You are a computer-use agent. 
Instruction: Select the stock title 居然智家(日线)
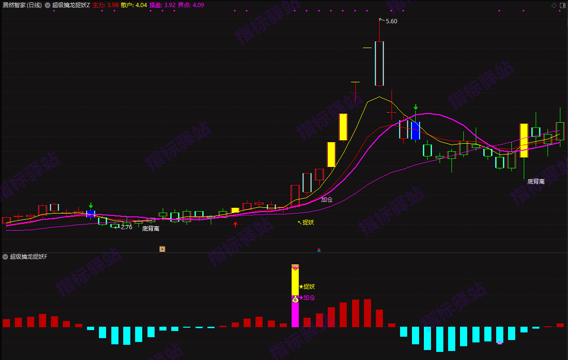point(22,5)
